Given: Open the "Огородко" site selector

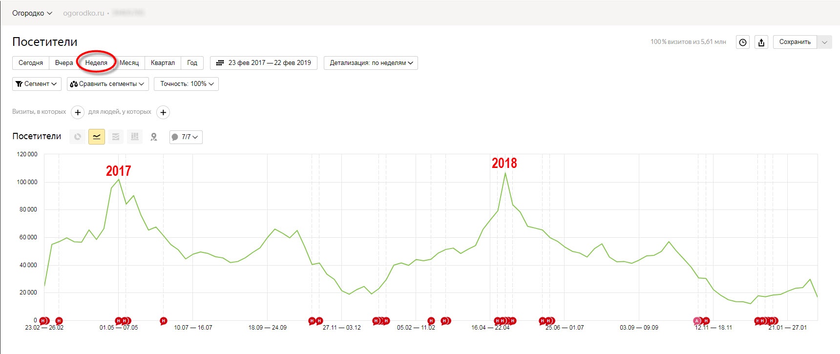Looking at the screenshot, I should point(32,13).
